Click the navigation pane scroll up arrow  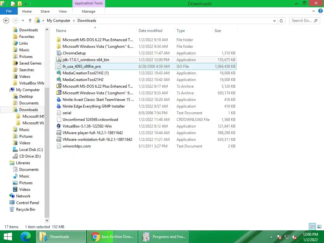pos(47,29)
